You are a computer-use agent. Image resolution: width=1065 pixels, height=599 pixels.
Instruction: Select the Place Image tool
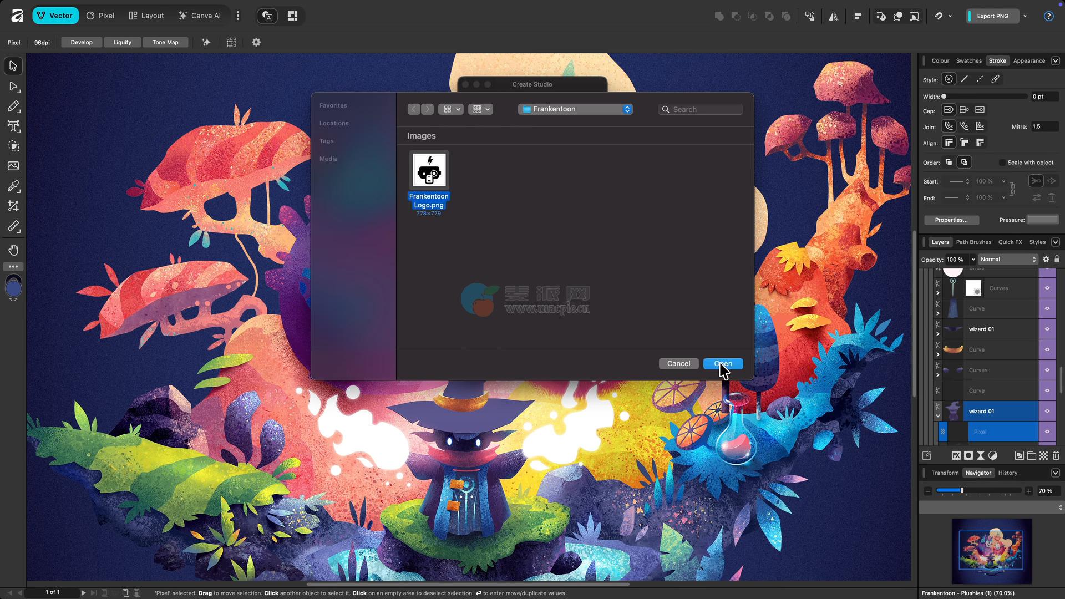coord(13,166)
